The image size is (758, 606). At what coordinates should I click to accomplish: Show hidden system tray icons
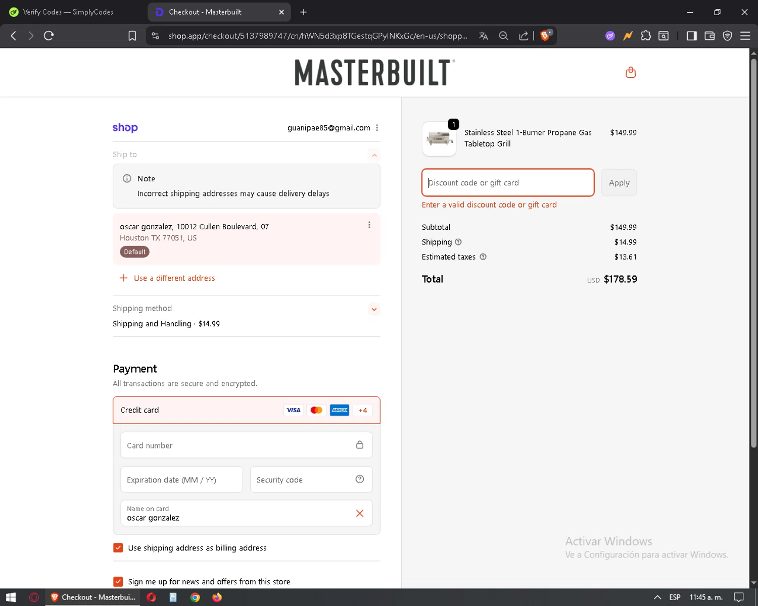point(657,597)
